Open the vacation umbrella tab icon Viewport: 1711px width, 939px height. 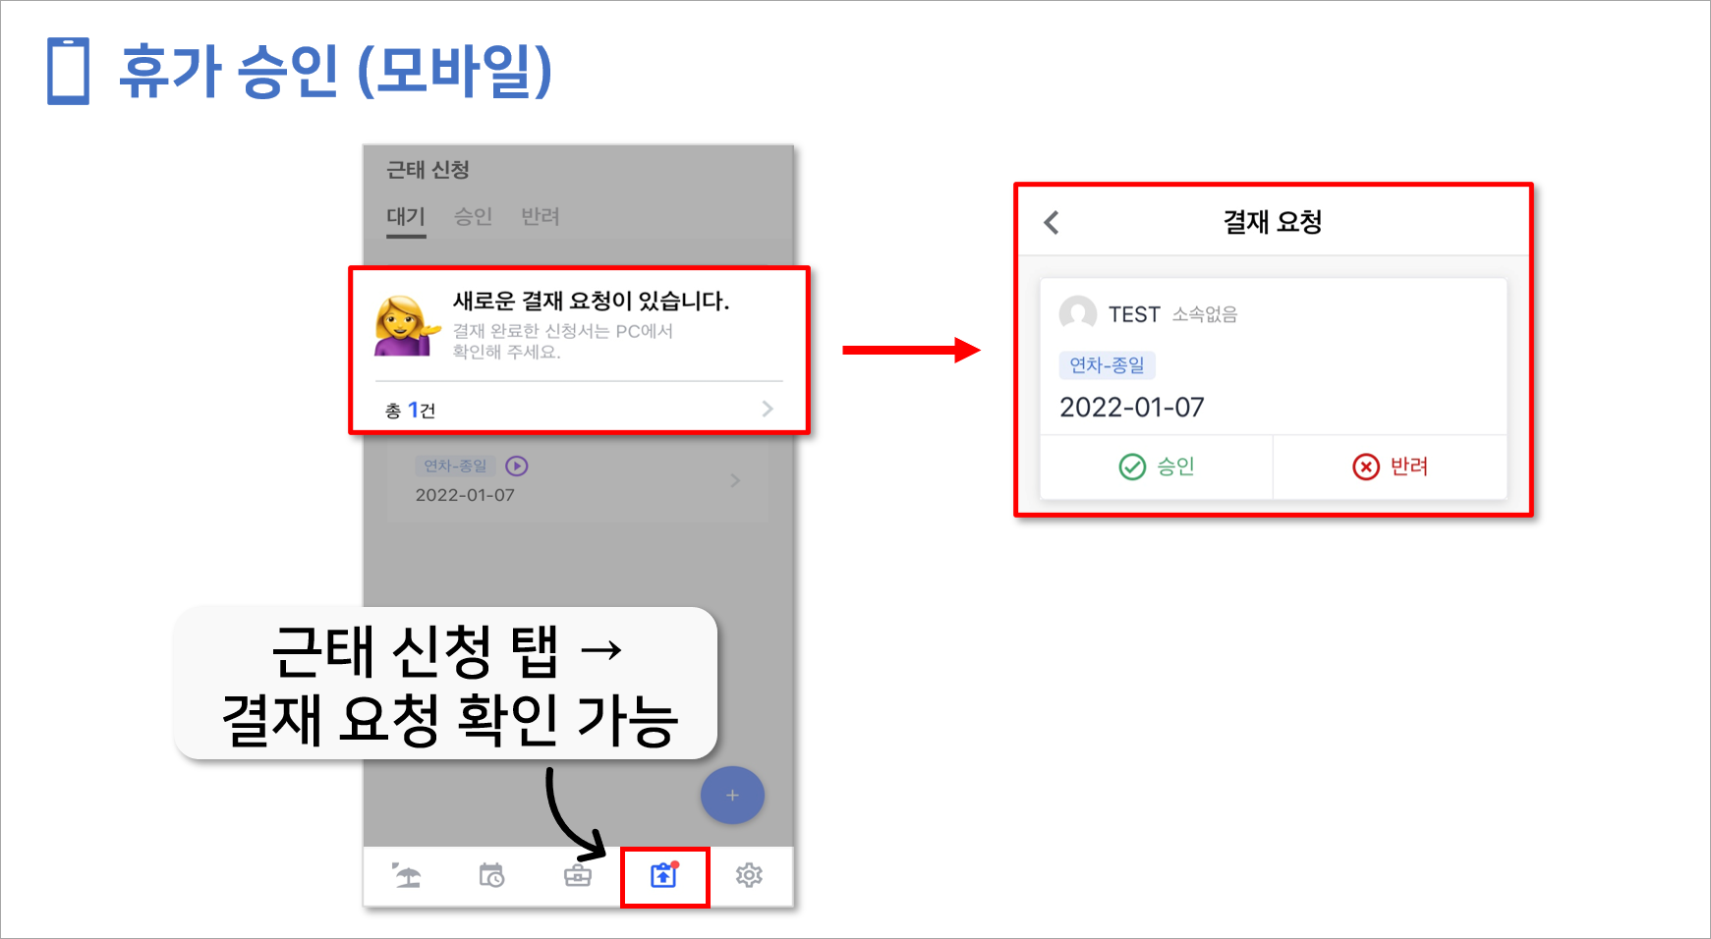coord(407,875)
